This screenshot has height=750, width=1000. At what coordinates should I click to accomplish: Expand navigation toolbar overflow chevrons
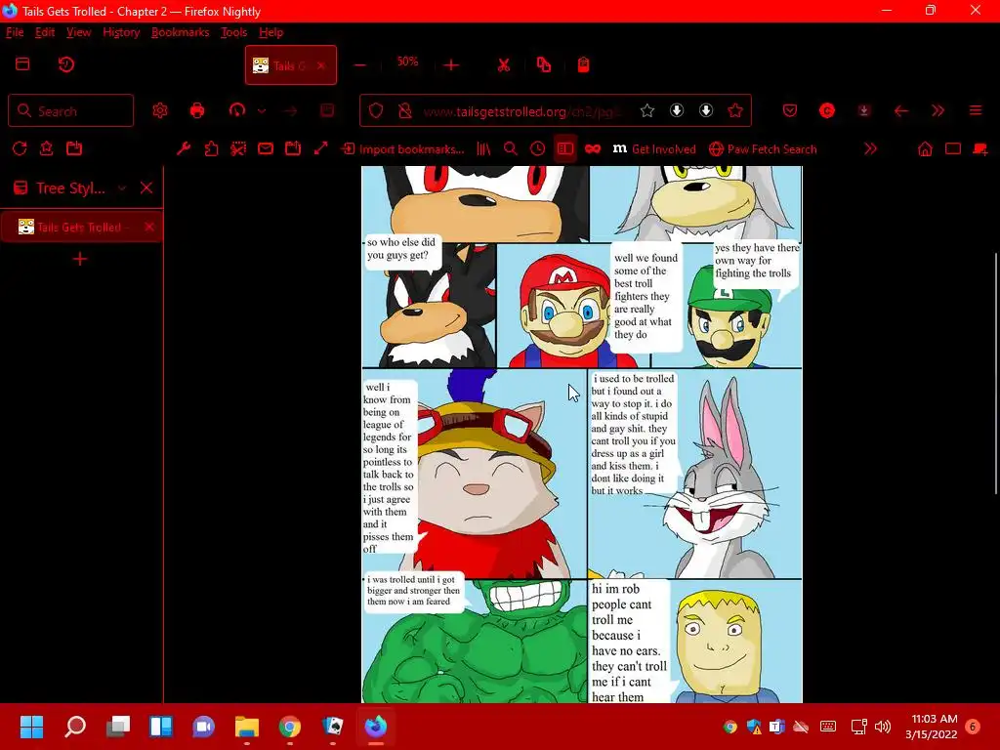click(x=938, y=111)
